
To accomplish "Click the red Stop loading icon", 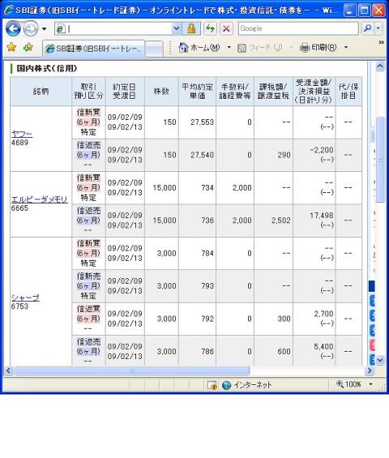I will point(226,28).
